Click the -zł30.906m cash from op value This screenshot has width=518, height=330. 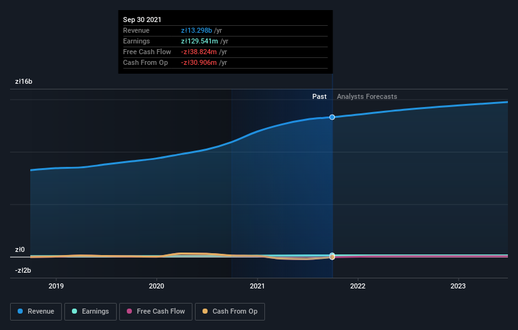coord(199,62)
